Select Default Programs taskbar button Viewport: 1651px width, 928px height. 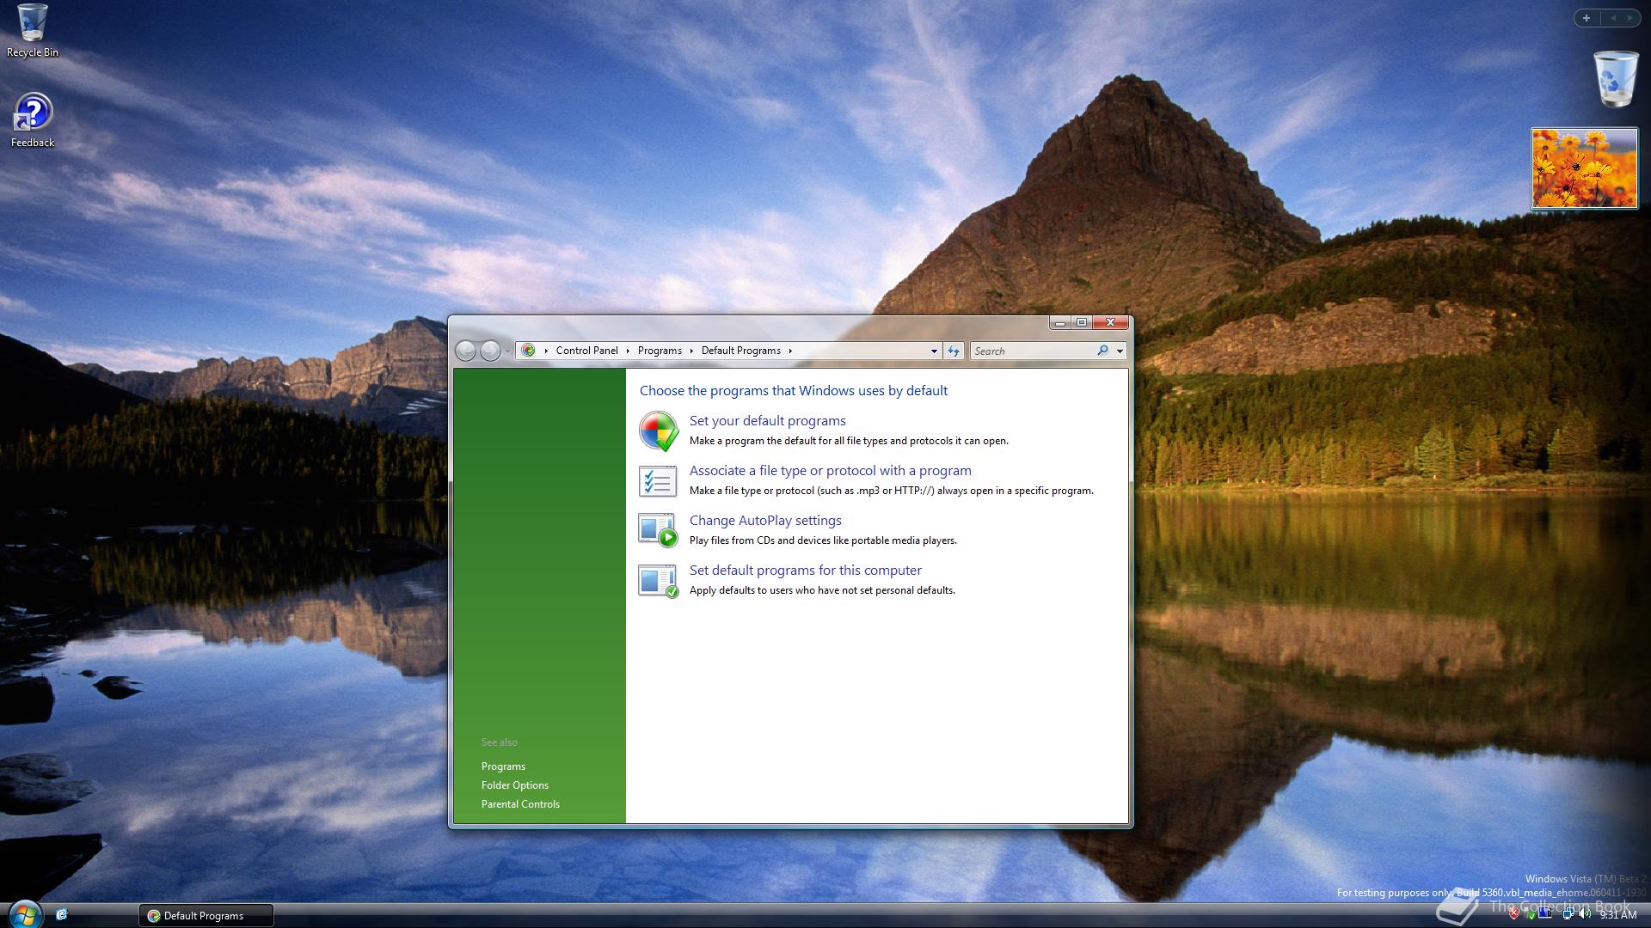click(x=206, y=915)
